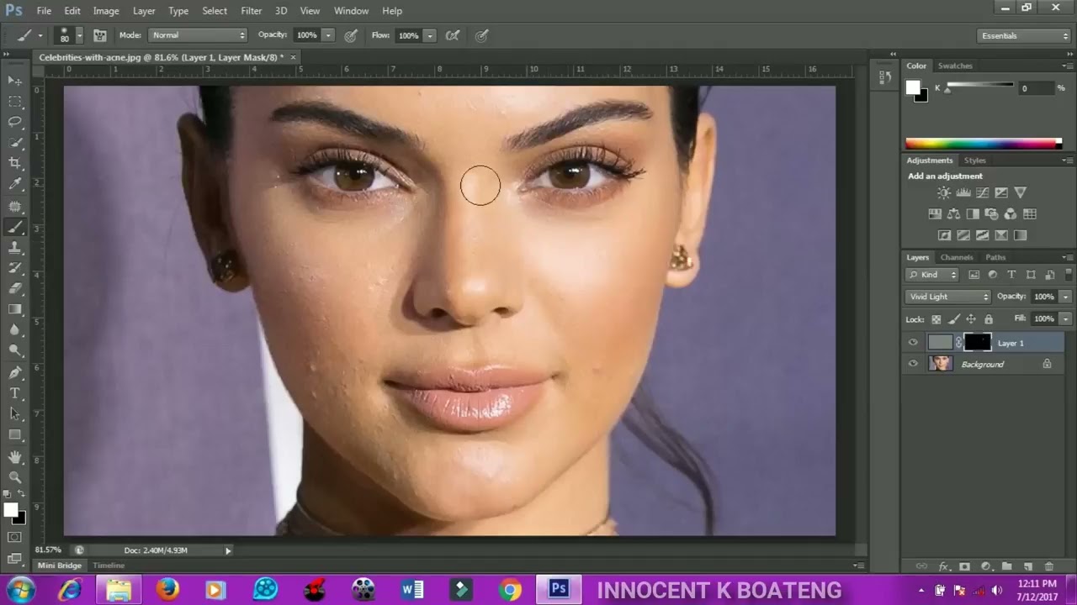Toggle pixel layer filter in Layers
1077x605 pixels.
pyautogui.click(x=974, y=275)
